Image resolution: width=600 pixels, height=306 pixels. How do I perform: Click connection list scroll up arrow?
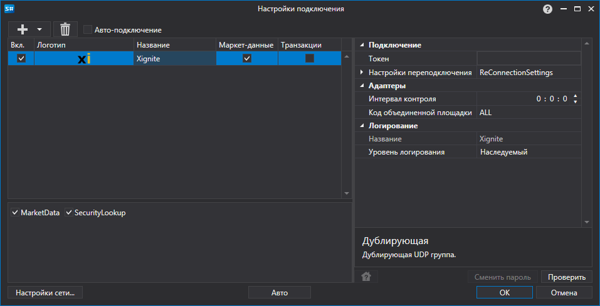(x=347, y=56)
